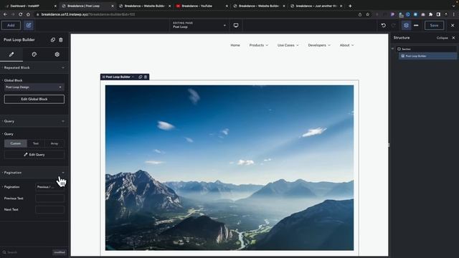This screenshot has width=459, height=258.
Task: Share the page via browser share icon
Action: [x=360, y=14]
